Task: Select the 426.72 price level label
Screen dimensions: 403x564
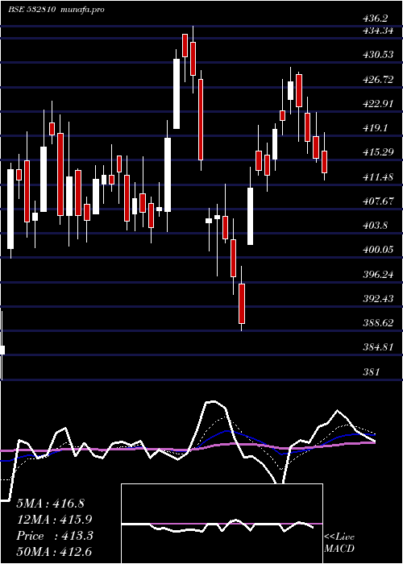Action: [376, 80]
